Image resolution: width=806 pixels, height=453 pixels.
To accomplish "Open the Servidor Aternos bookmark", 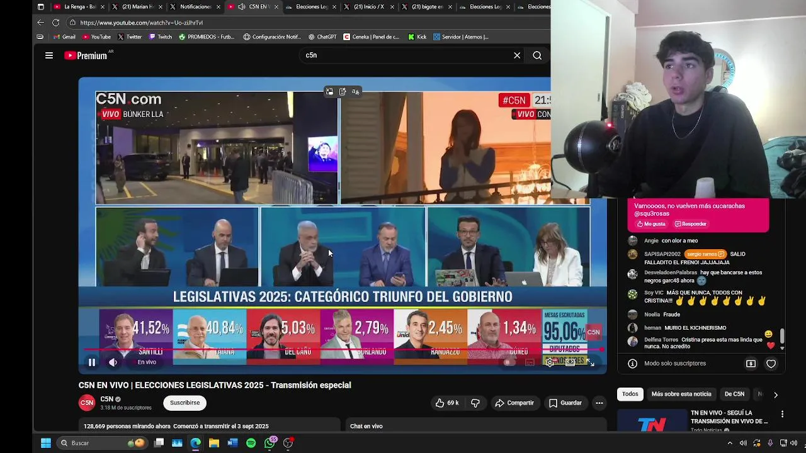I will 461,37.
